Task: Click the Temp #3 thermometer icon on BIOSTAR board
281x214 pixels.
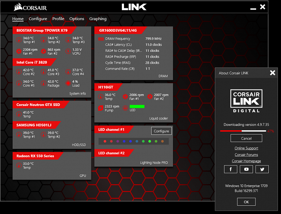Action: tap(68, 40)
